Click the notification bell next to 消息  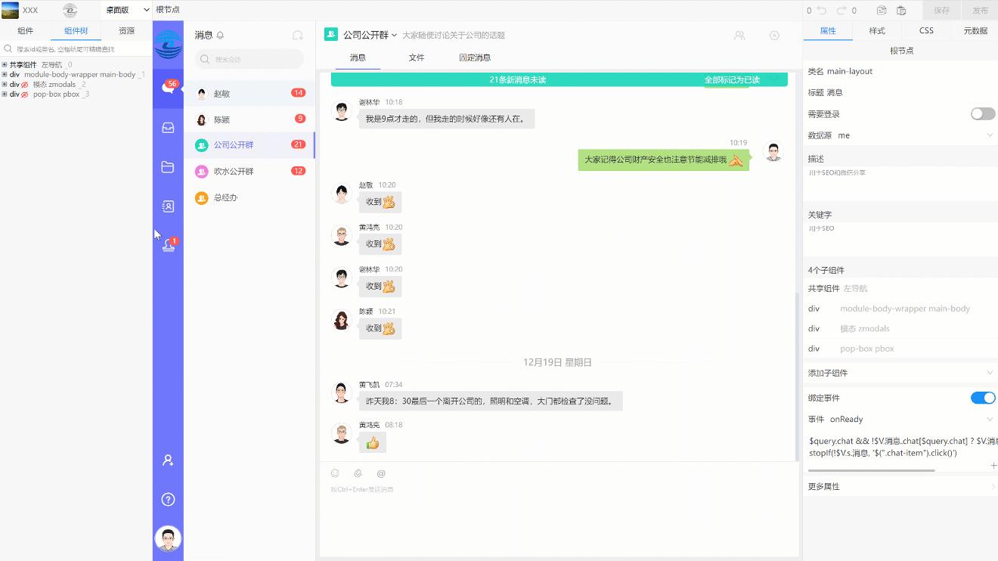(220, 36)
